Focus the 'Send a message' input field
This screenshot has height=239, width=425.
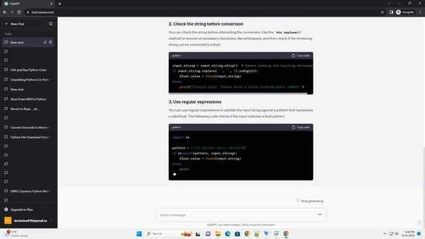(236, 215)
